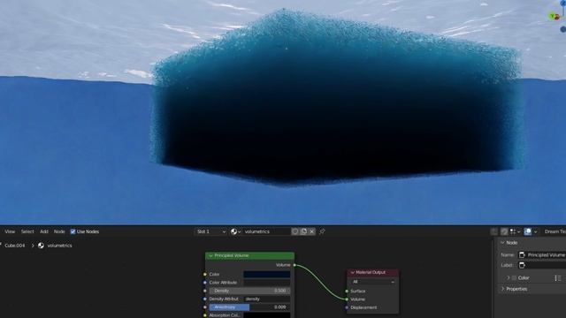Open the Slot 1 dropdown
This screenshot has width=566, height=318.
(211, 231)
